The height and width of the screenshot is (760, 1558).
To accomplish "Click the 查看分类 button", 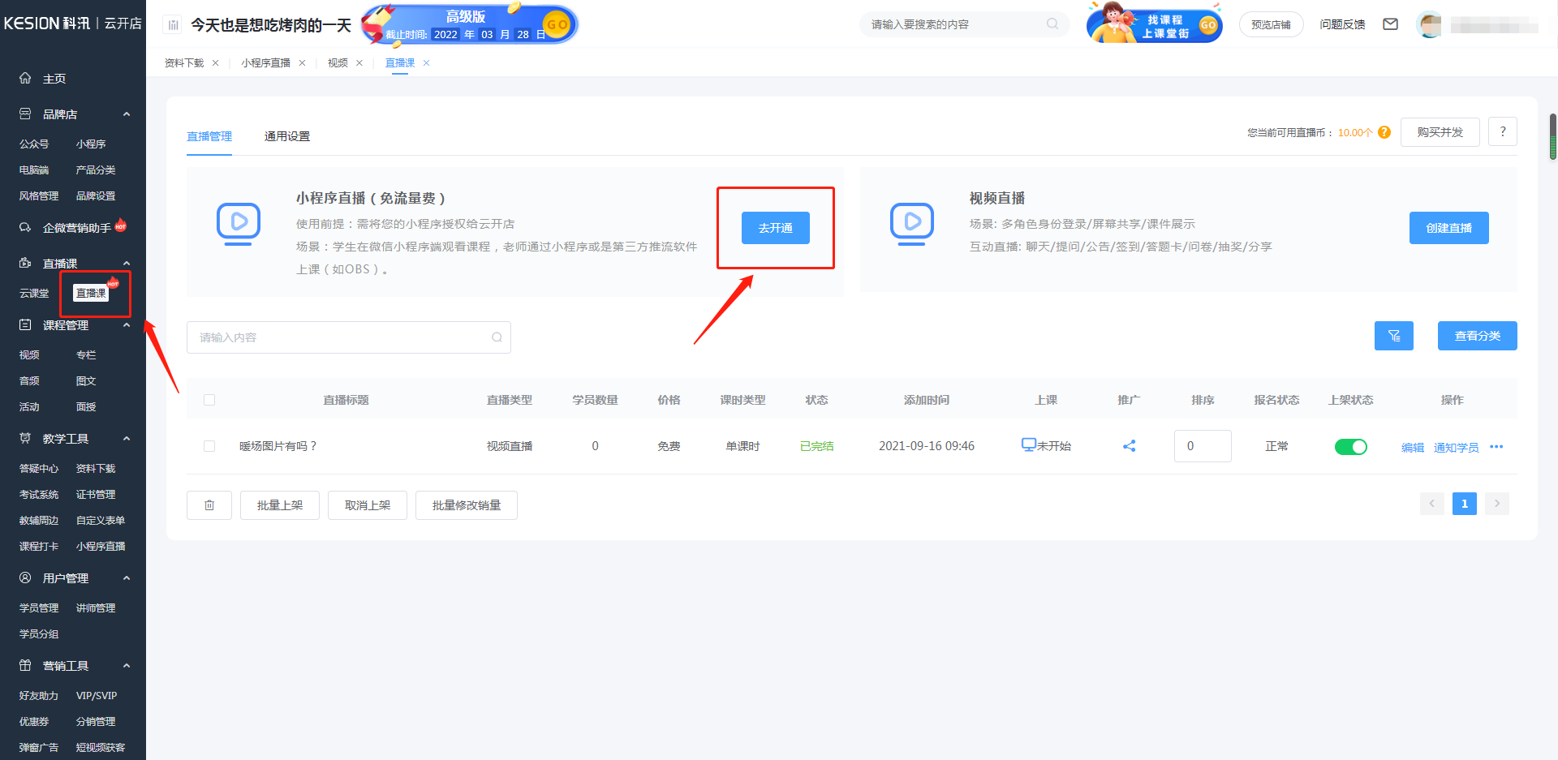I will pos(1478,336).
